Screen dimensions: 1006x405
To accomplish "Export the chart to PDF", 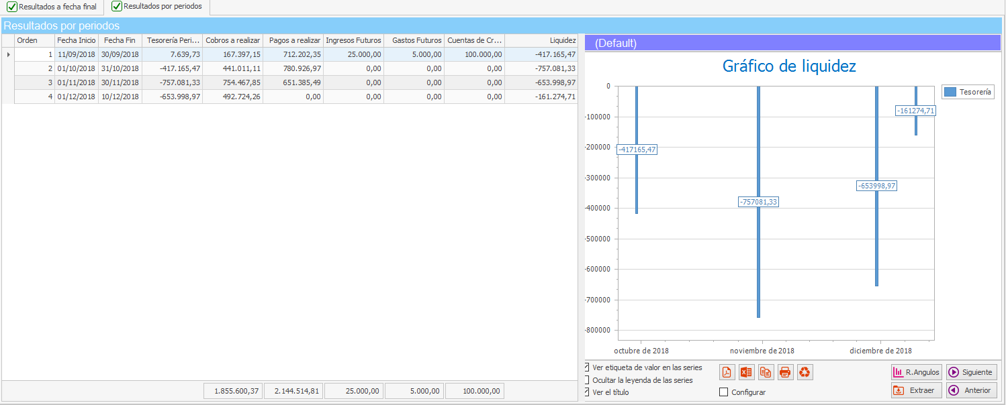I will tap(727, 372).
